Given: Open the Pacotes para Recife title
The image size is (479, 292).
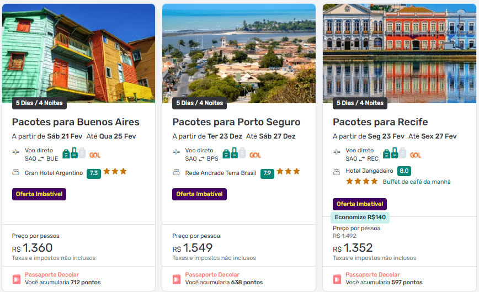Looking at the screenshot, I should (x=380, y=122).
